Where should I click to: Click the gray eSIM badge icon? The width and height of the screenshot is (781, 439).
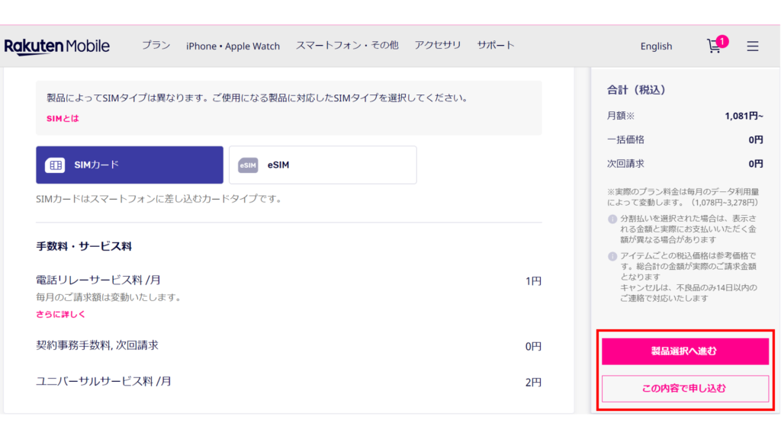pos(248,165)
